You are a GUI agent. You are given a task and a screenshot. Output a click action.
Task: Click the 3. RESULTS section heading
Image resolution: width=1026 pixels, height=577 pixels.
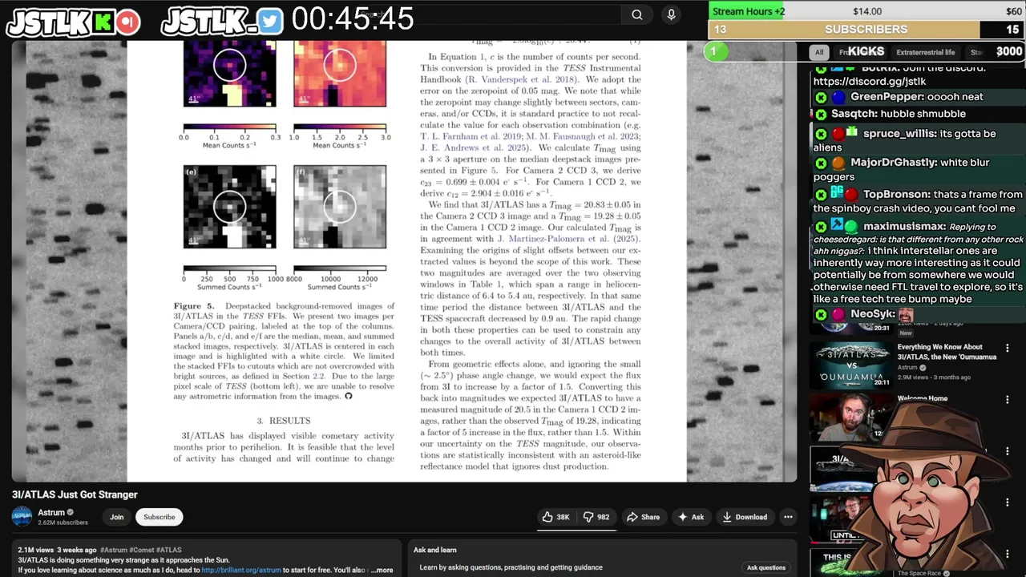tap(283, 420)
